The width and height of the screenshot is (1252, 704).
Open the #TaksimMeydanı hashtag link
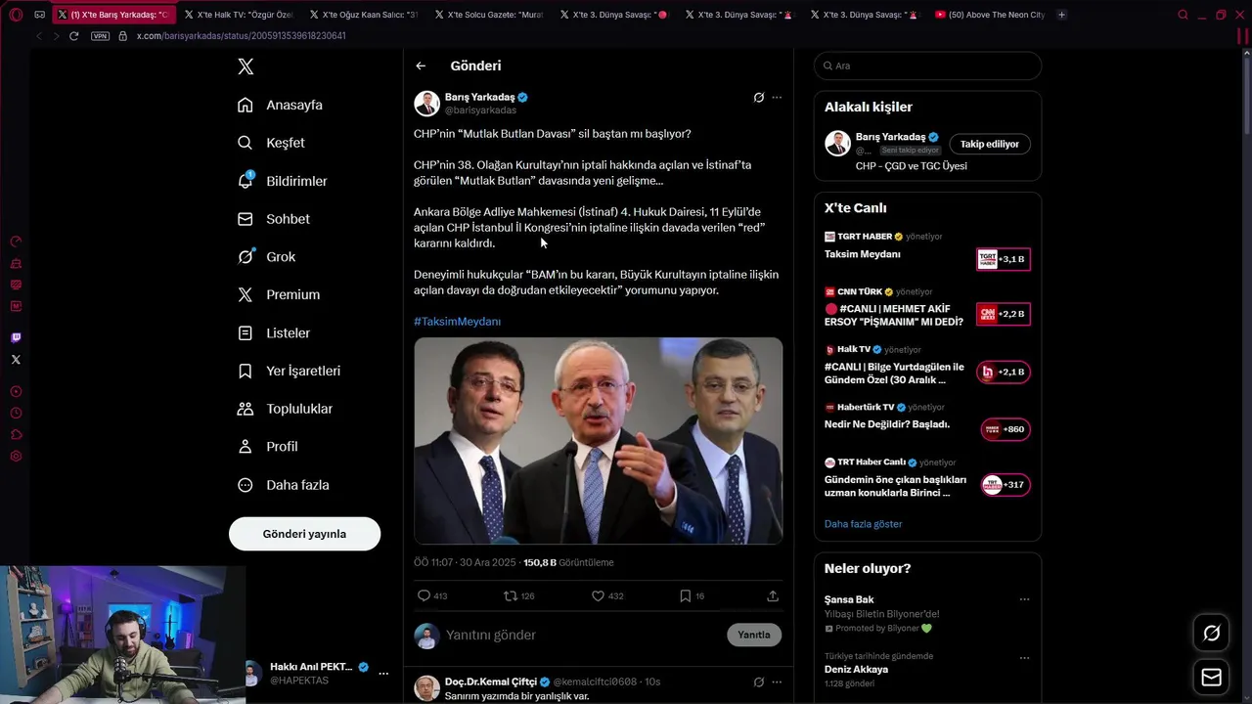click(457, 322)
